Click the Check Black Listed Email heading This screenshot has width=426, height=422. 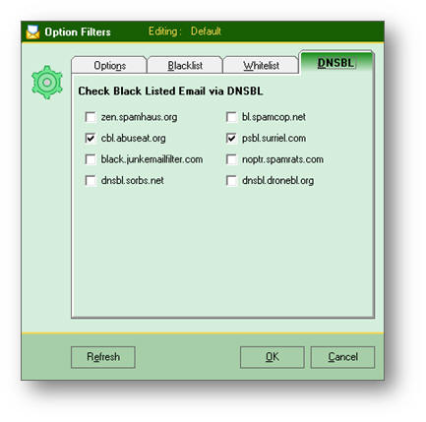point(170,90)
